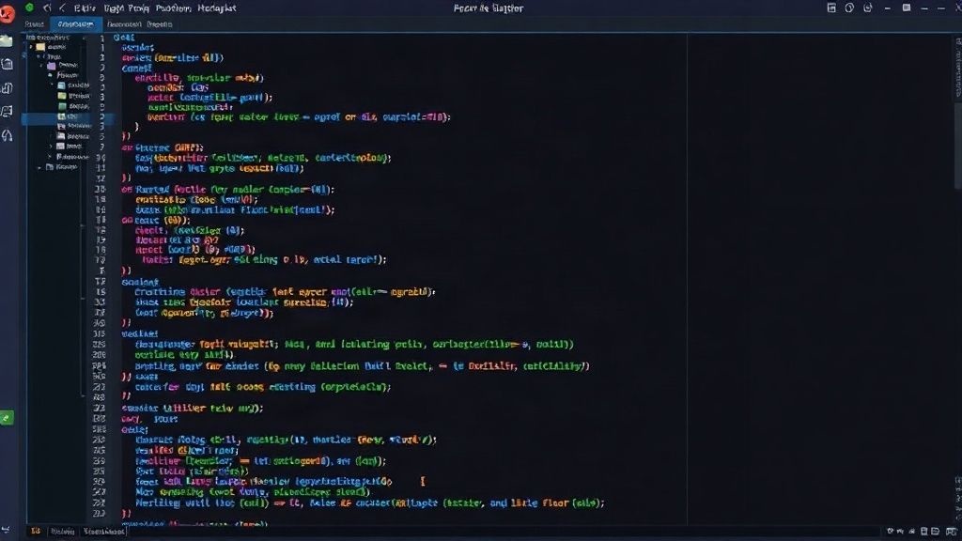
Task: Click the green badge icon in the sidebar
Action: point(7,418)
